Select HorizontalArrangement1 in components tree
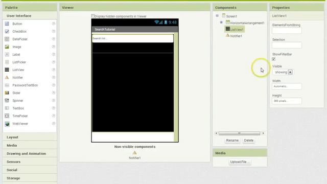The width and height of the screenshot is (327, 184). click(x=247, y=23)
